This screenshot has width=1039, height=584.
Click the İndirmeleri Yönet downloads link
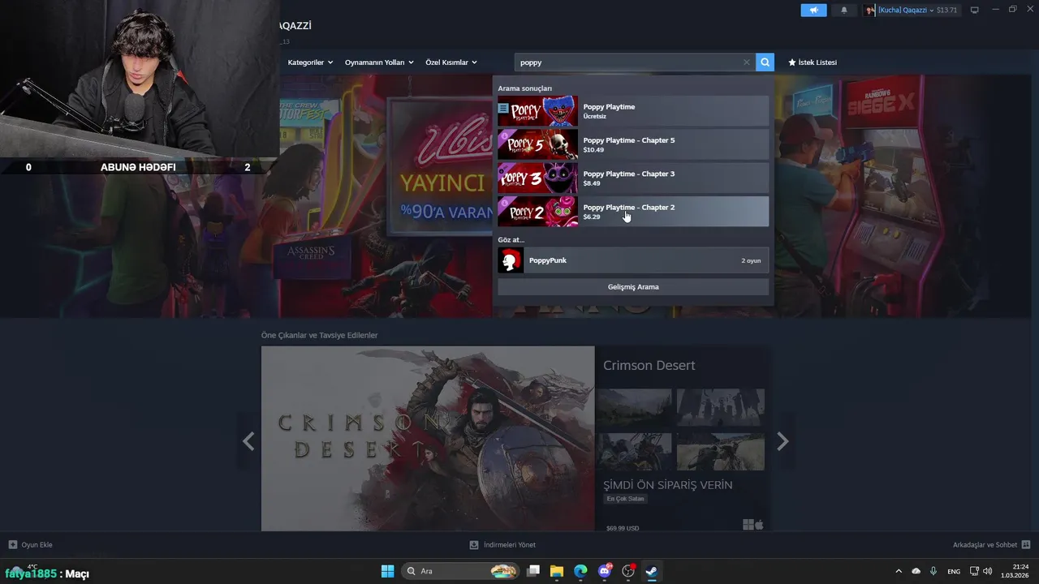502,545
